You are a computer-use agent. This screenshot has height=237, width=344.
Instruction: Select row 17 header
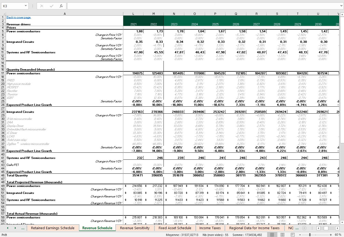pos(3,73)
